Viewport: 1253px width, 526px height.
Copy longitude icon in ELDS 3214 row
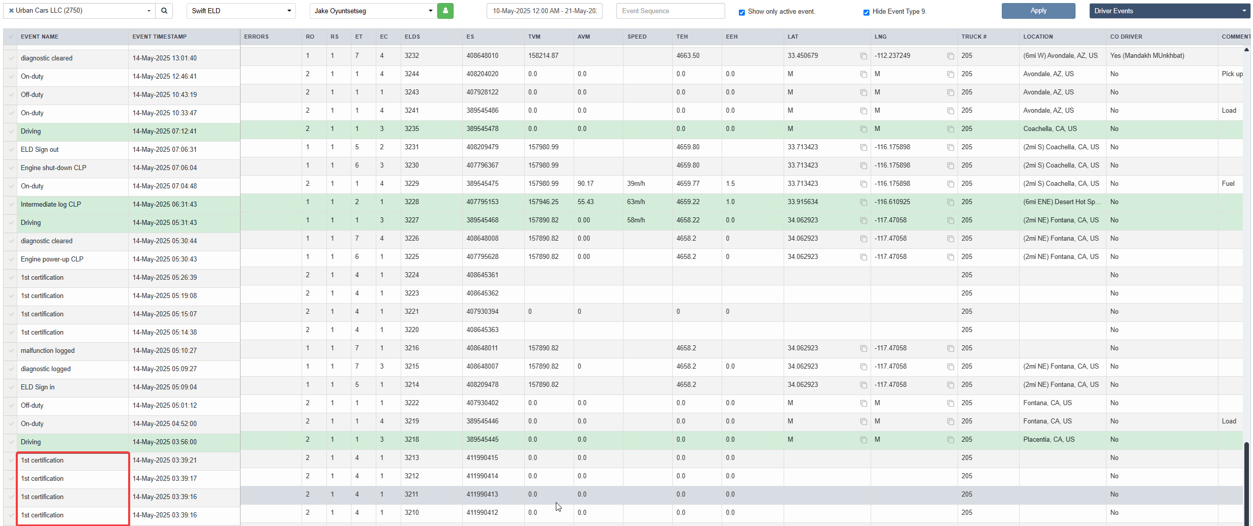(x=950, y=385)
